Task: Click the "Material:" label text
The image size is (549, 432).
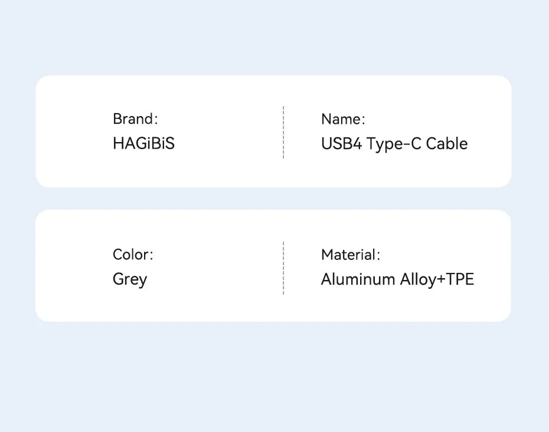Action: [x=351, y=255]
